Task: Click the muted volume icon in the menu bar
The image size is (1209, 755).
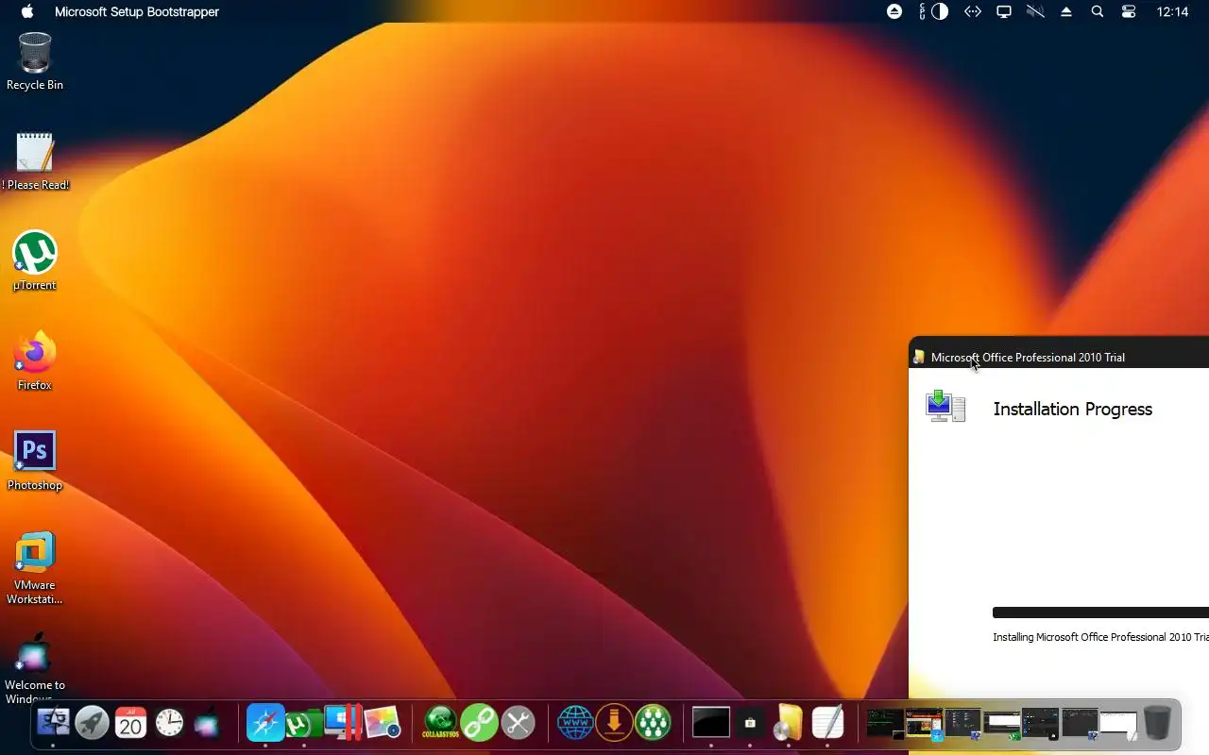Action: coord(1035,11)
